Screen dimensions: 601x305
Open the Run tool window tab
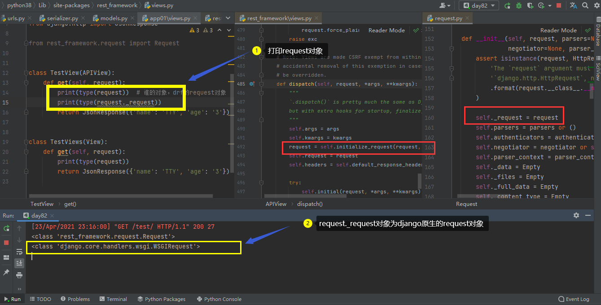tap(12, 299)
